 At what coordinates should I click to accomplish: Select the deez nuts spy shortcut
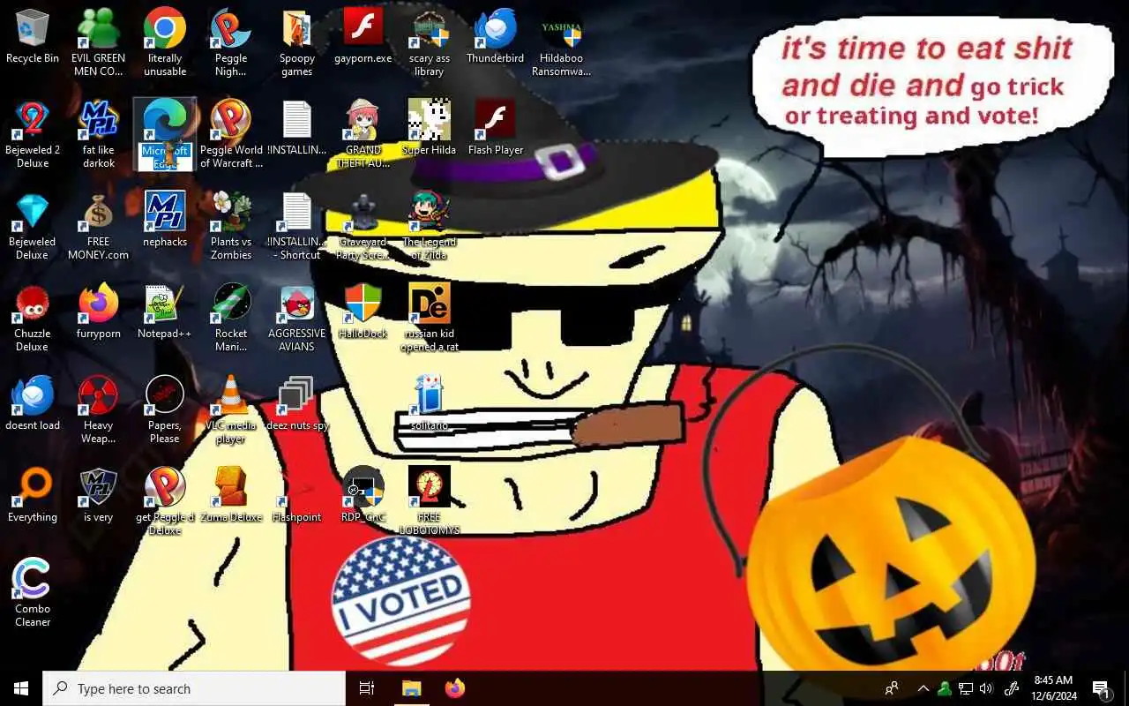click(x=297, y=404)
